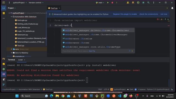Select webdriver_manager.drivers.chrome.ChromeDriver suggestion
176x99 pixels.
[x=98, y=30]
